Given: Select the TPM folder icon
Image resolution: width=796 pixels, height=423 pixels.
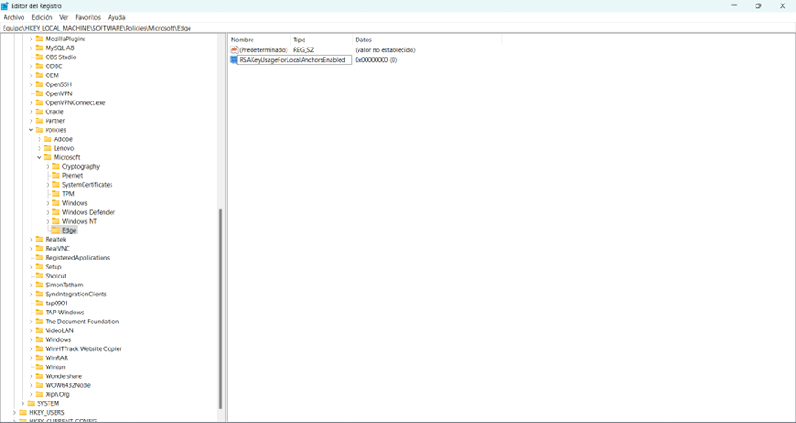Looking at the screenshot, I should [x=56, y=194].
